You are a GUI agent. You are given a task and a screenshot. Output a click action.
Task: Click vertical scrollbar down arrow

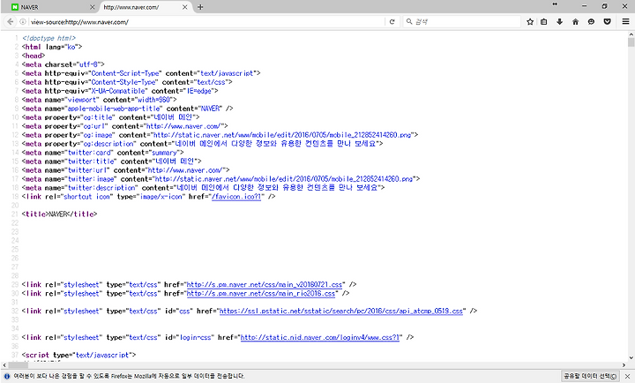[631, 357]
